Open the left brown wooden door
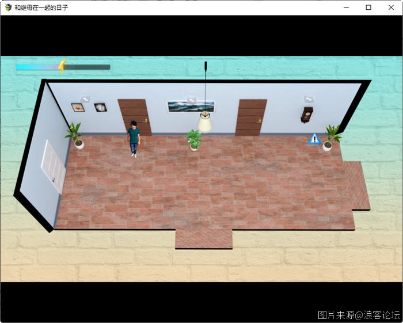The width and height of the screenshot is (403, 323). (135, 117)
